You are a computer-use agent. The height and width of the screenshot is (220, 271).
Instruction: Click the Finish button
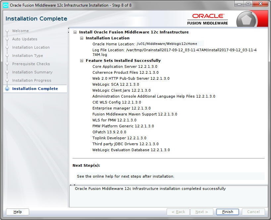228,212
